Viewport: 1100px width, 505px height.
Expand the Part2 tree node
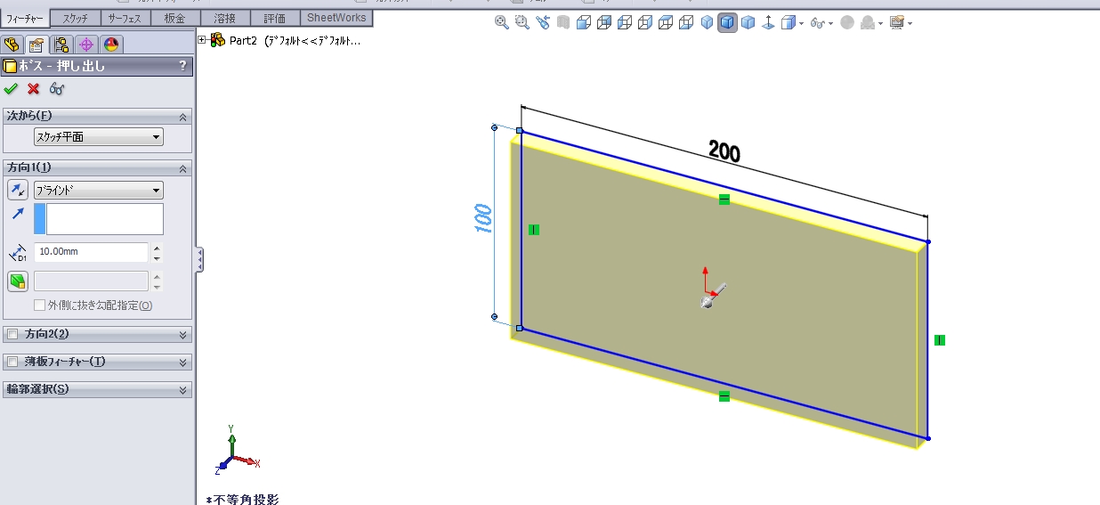coord(202,40)
